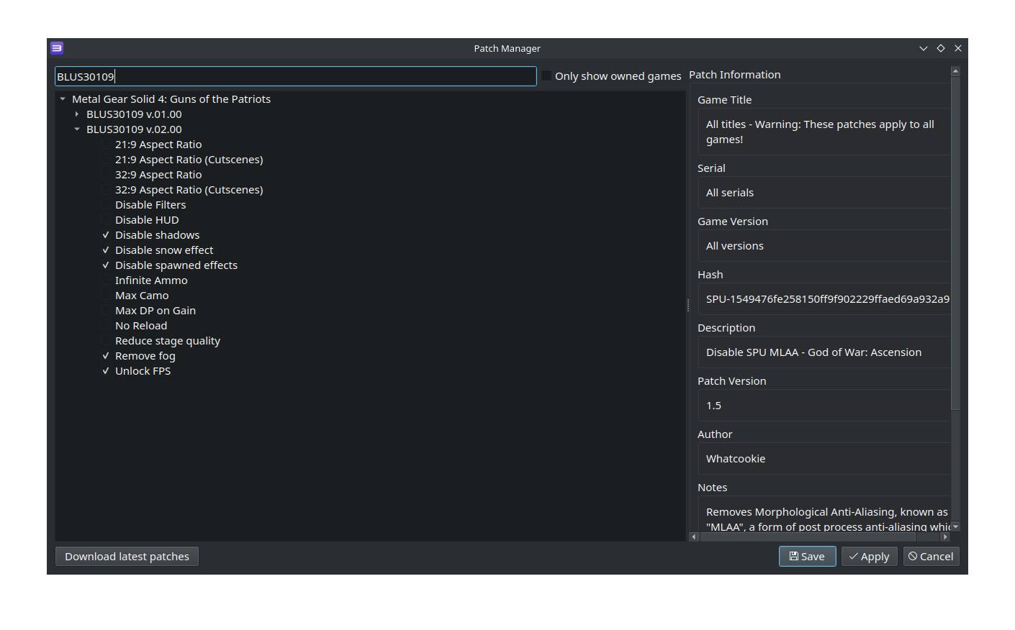This screenshot has height=630, width=1015.
Task: Collapse the Metal Gear Solid 4 tree node
Action: (x=63, y=99)
